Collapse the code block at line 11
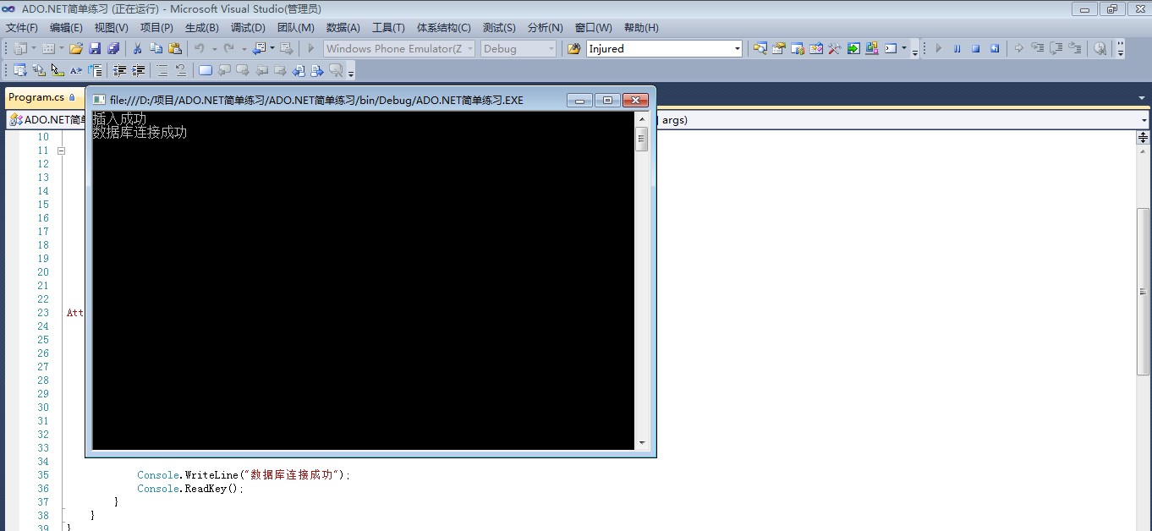 [61, 151]
